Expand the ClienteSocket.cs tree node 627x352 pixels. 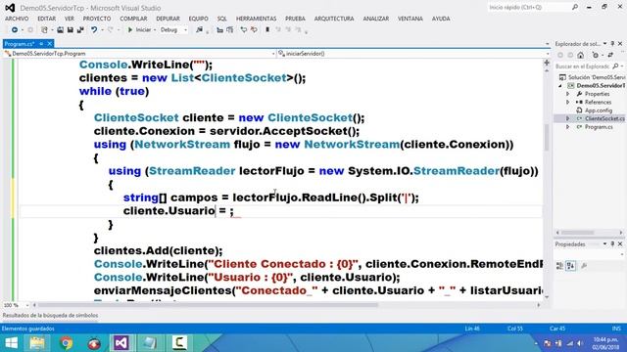pyautogui.click(x=568, y=119)
